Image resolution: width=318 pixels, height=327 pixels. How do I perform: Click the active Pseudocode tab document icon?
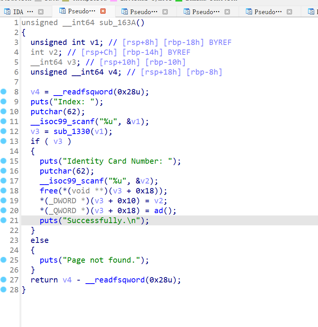coord(63,11)
